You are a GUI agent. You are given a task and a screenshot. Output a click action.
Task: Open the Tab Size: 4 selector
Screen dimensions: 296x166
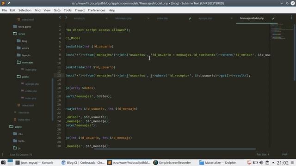point(263,154)
